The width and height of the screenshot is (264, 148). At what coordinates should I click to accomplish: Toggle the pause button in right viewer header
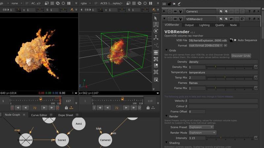(x=151, y=3)
